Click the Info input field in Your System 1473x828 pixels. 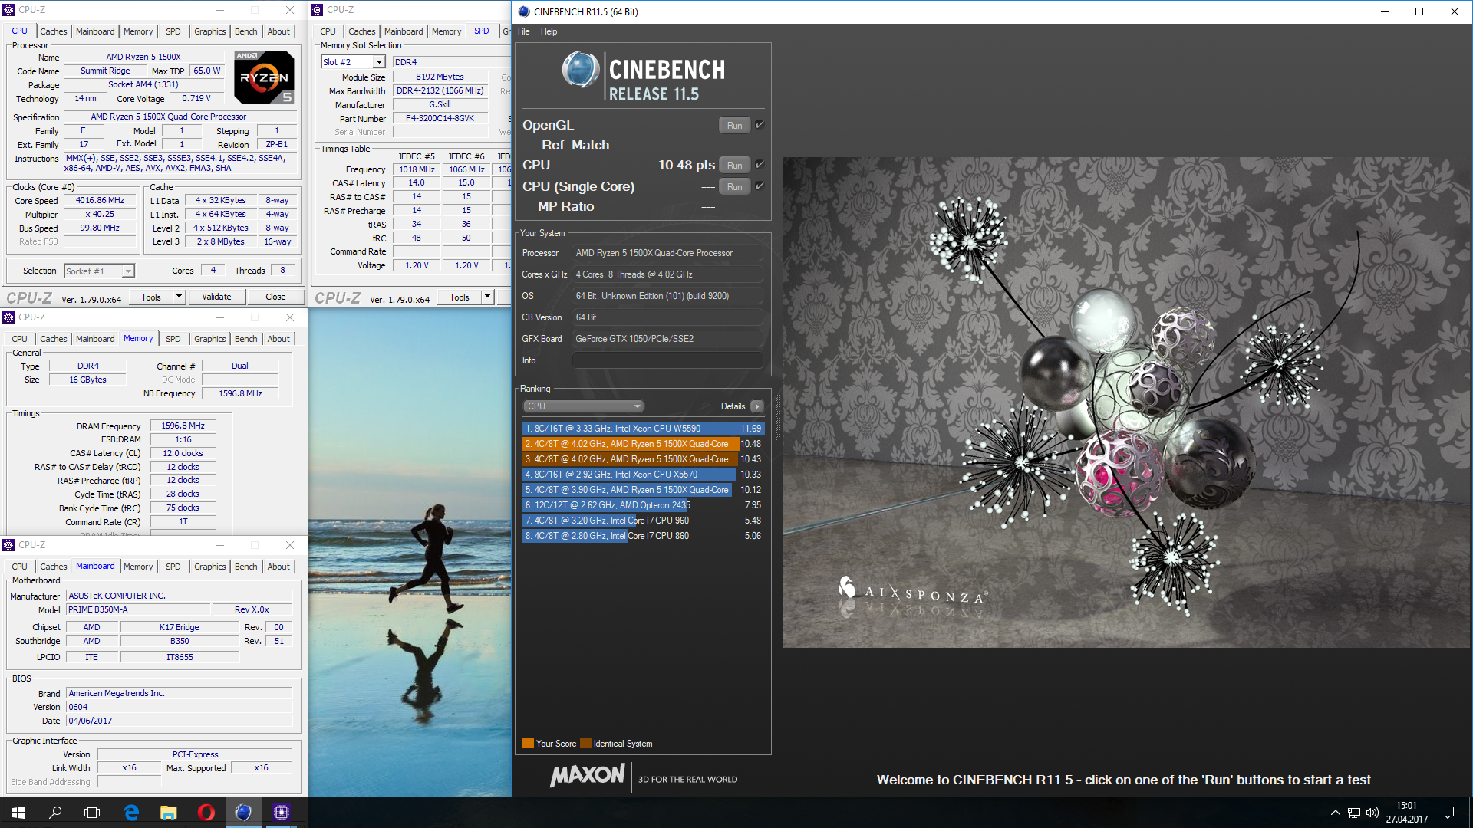pos(667,360)
